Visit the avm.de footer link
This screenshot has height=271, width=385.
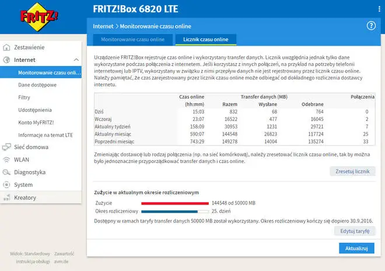[x=61, y=262]
